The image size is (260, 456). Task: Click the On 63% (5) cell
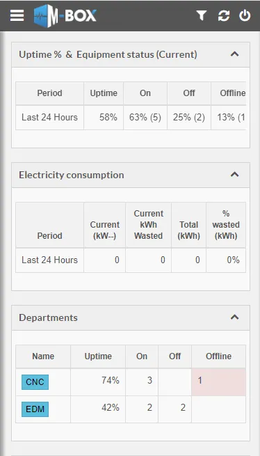click(145, 118)
